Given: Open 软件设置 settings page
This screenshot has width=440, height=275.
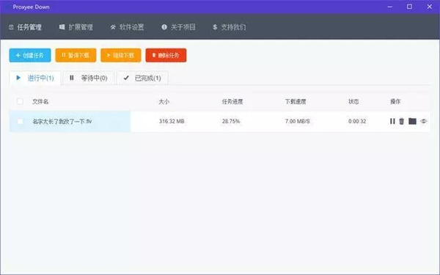Looking at the screenshot, I should tap(127, 27).
